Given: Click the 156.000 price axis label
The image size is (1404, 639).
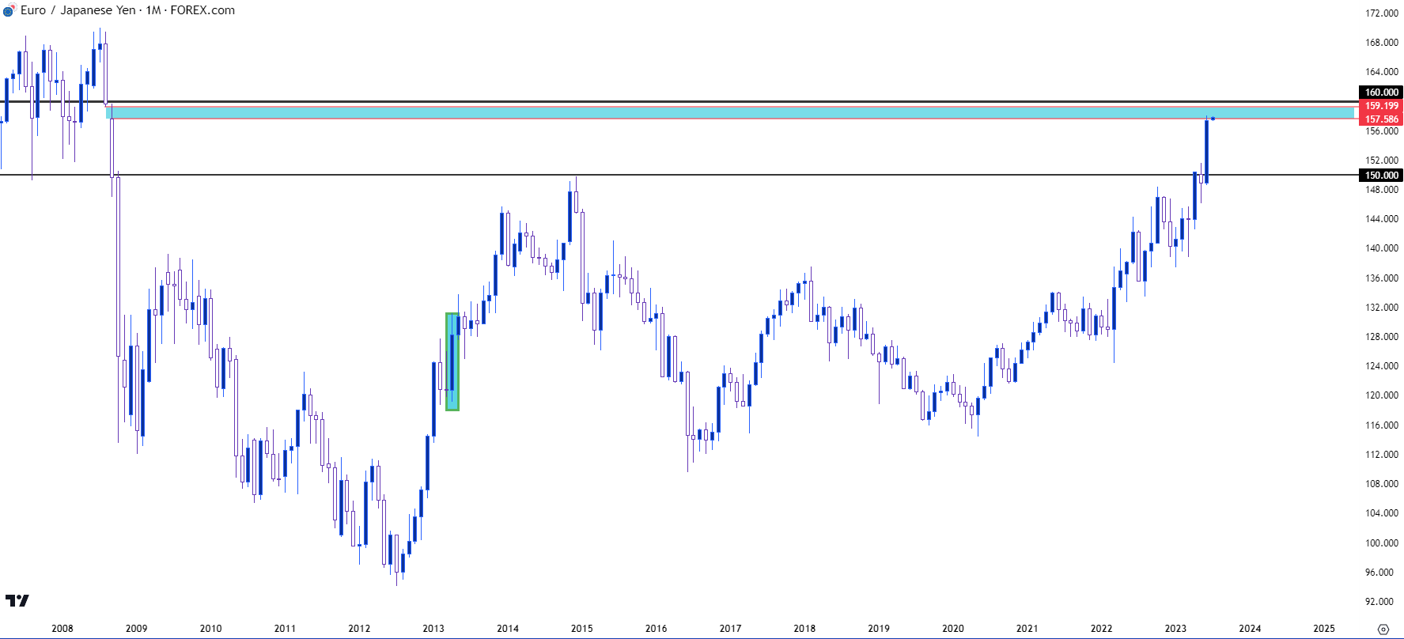Looking at the screenshot, I should 1381,131.
